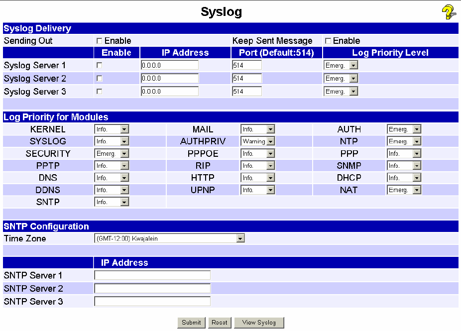Click Syslog Server 1 IP address field
The image size is (461, 331).
tap(170, 65)
